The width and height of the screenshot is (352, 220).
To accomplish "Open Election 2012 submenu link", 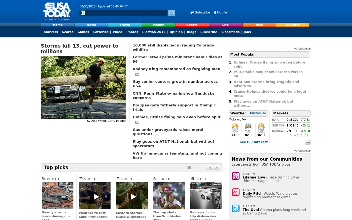I will click(154, 32).
